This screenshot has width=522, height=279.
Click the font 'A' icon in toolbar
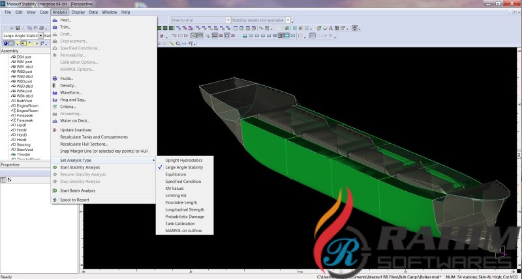click(331, 28)
